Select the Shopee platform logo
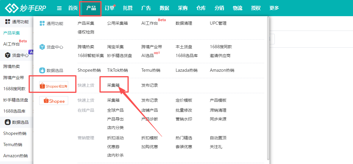 tap(54, 101)
